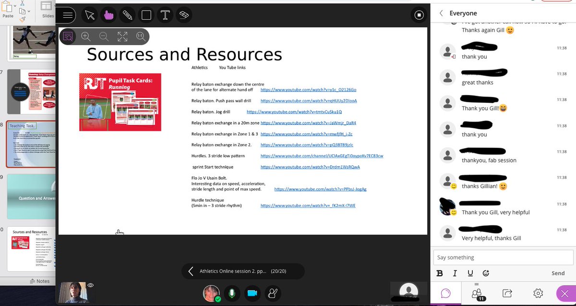
Task: Toggle the video camera sharing
Action: (x=252, y=293)
